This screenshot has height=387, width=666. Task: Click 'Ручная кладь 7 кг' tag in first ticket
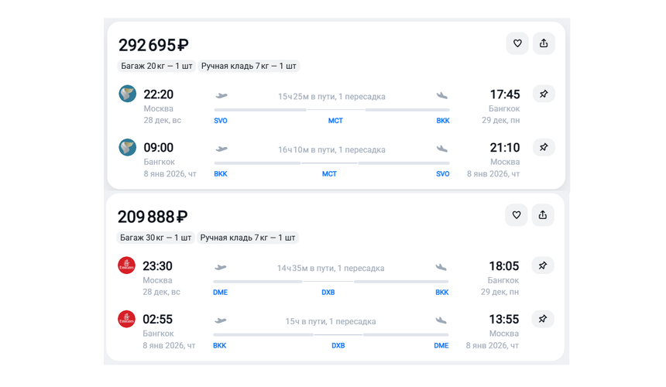click(x=249, y=66)
